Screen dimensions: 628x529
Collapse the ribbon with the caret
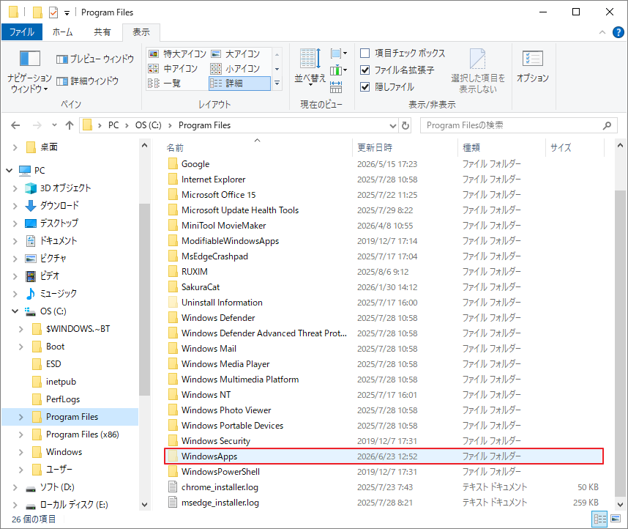[x=602, y=32]
